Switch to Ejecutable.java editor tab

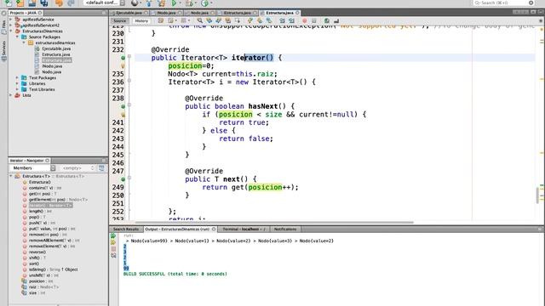(129, 13)
